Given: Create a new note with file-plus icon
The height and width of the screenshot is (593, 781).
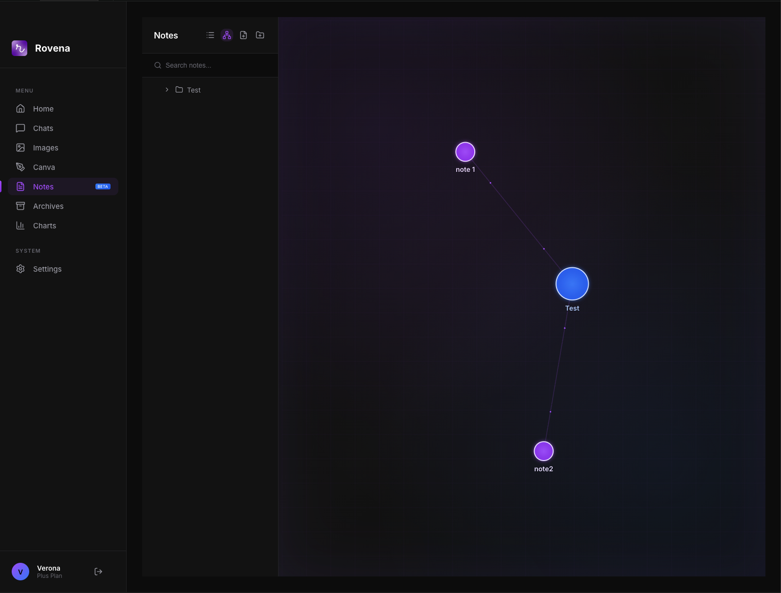Looking at the screenshot, I should click(243, 35).
